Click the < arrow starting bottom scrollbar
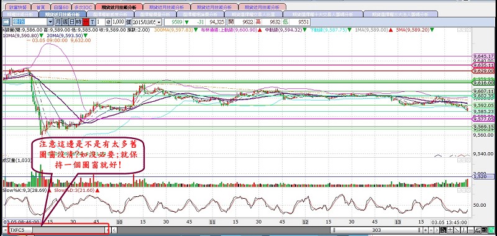This screenshot has height=236, width=497. [114, 230]
